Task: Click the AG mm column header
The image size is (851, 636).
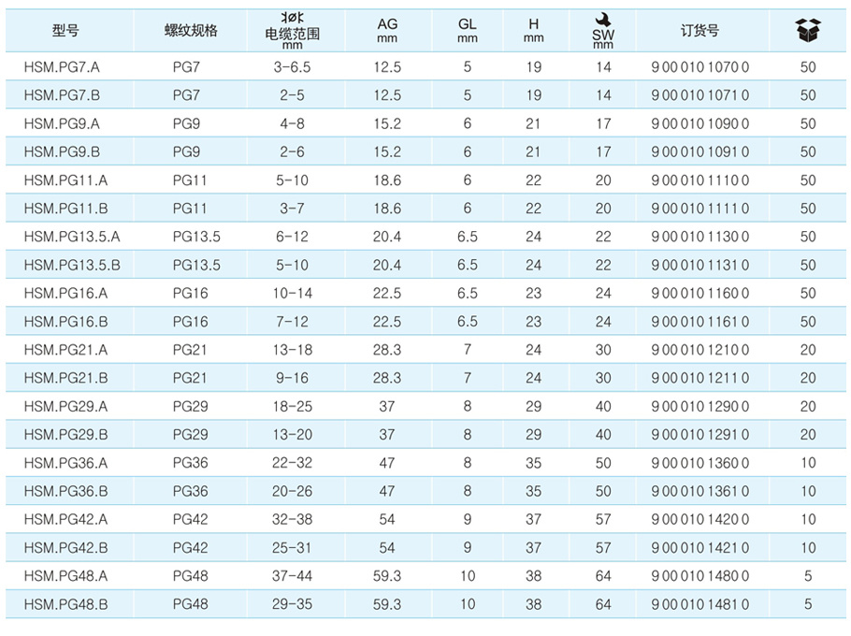Action: pos(387,30)
